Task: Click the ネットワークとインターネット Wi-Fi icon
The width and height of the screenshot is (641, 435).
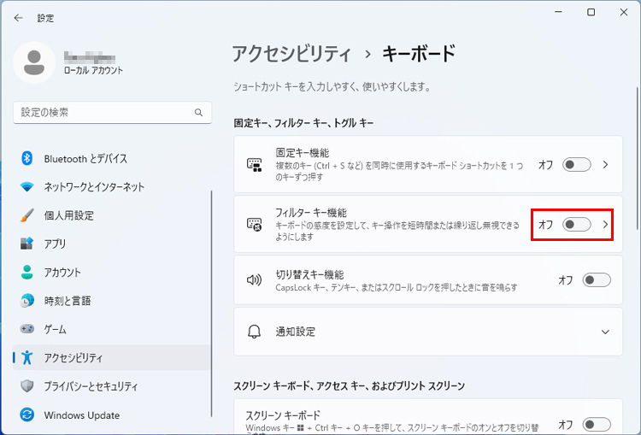Action: click(x=26, y=187)
